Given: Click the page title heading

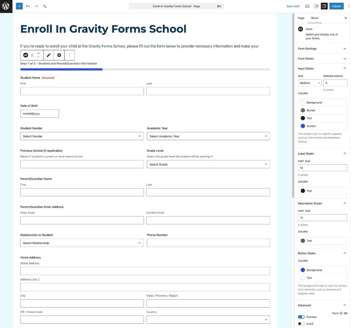Looking at the screenshot, I should [103, 29].
